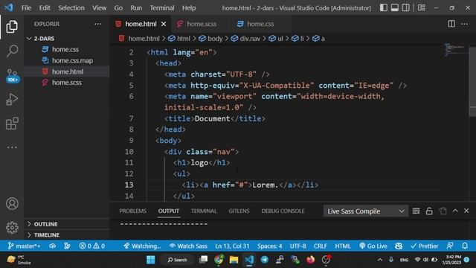The image size is (476, 268).
Task: Click Prettier status item
Action: coord(425,246)
